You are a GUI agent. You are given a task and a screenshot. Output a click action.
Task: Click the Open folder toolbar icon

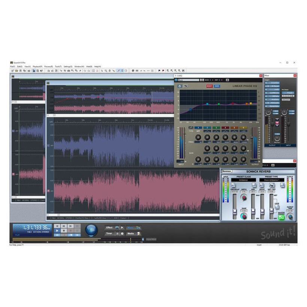pos(16,71)
